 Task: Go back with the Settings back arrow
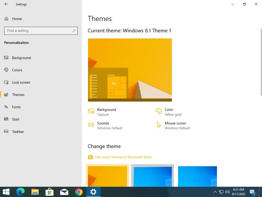point(6,4)
